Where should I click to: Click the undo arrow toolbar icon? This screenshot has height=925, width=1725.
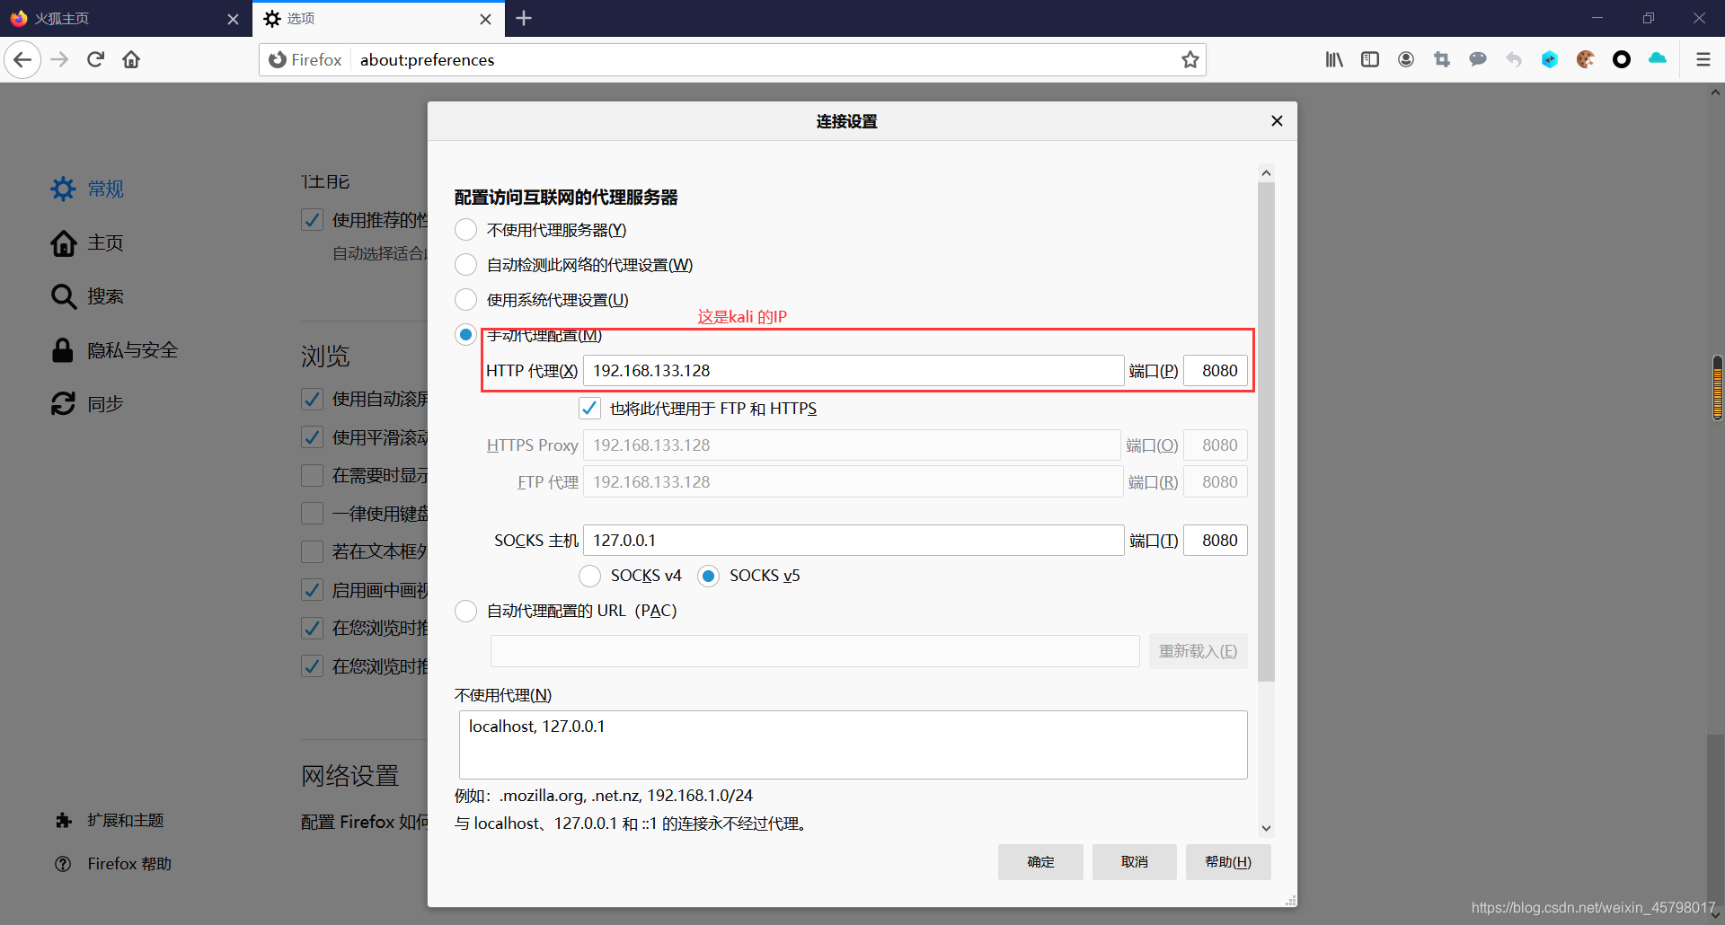[x=1514, y=59]
